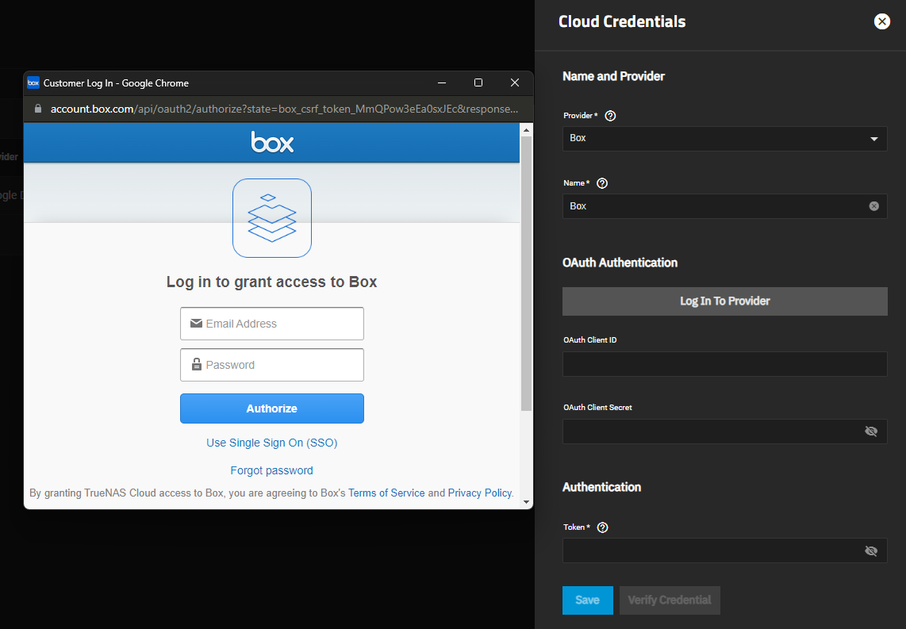Click the Box favicon in the Chrome title bar
Image resolution: width=906 pixels, height=629 pixels.
coord(33,82)
